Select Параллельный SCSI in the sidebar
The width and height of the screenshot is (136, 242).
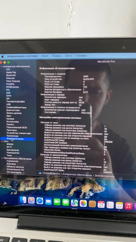17,127
